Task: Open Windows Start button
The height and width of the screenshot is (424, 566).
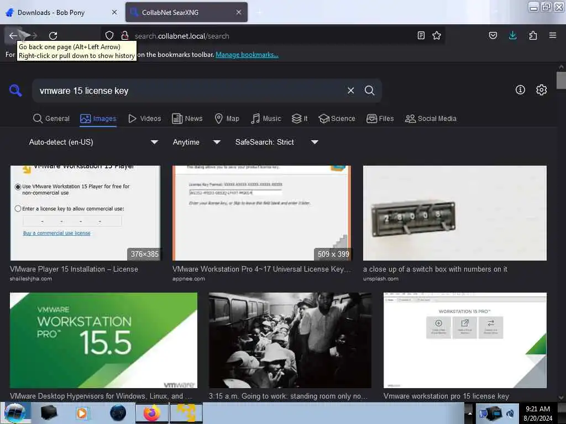Action: [15, 413]
